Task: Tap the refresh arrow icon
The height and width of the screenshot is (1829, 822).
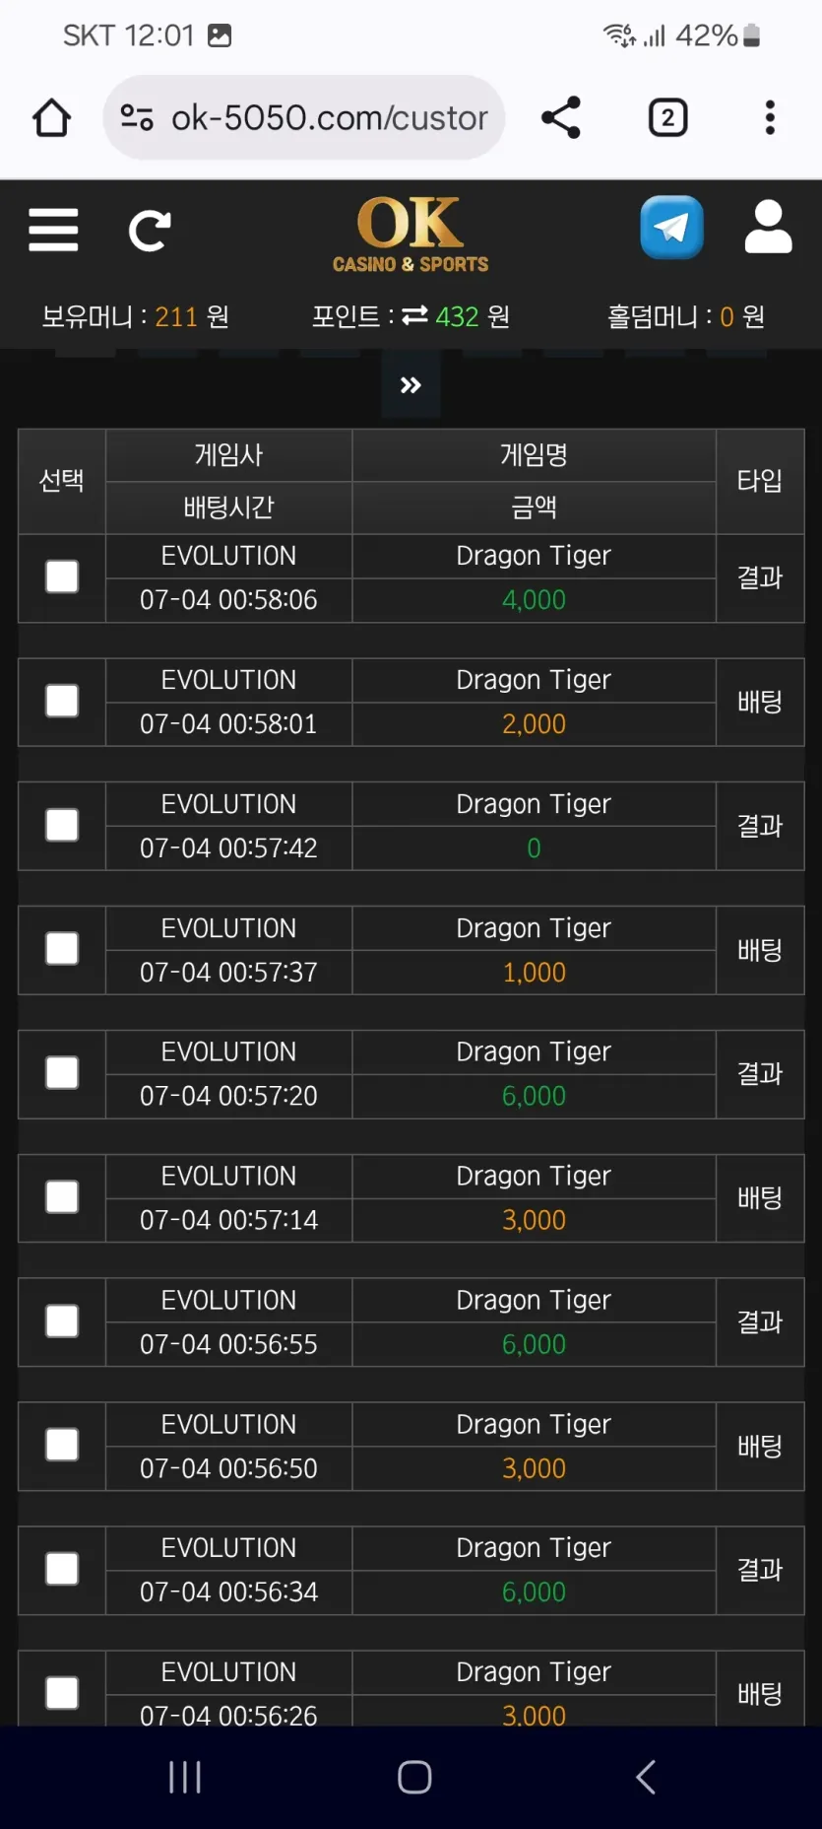Action: tap(150, 231)
